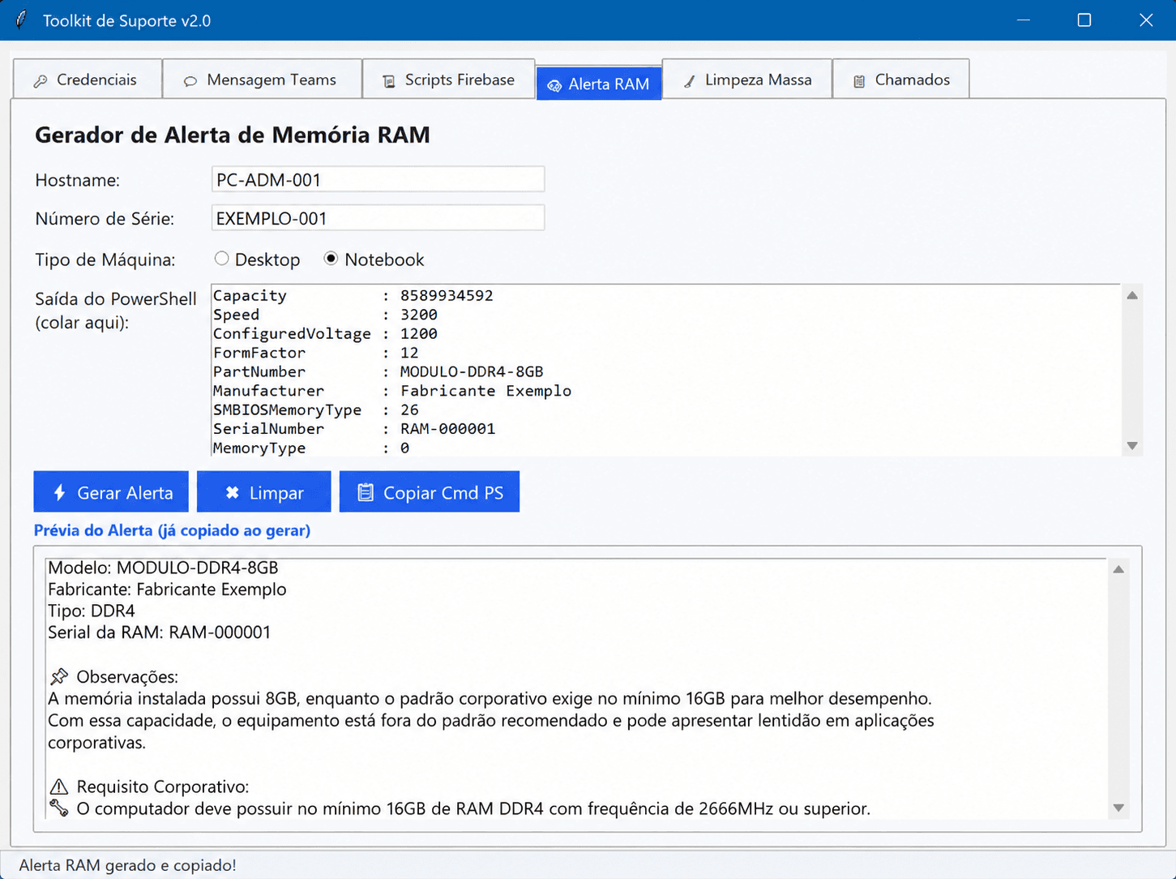Click the 'FormFactor : 12' line
1176x879 pixels.
pyautogui.click(x=316, y=353)
